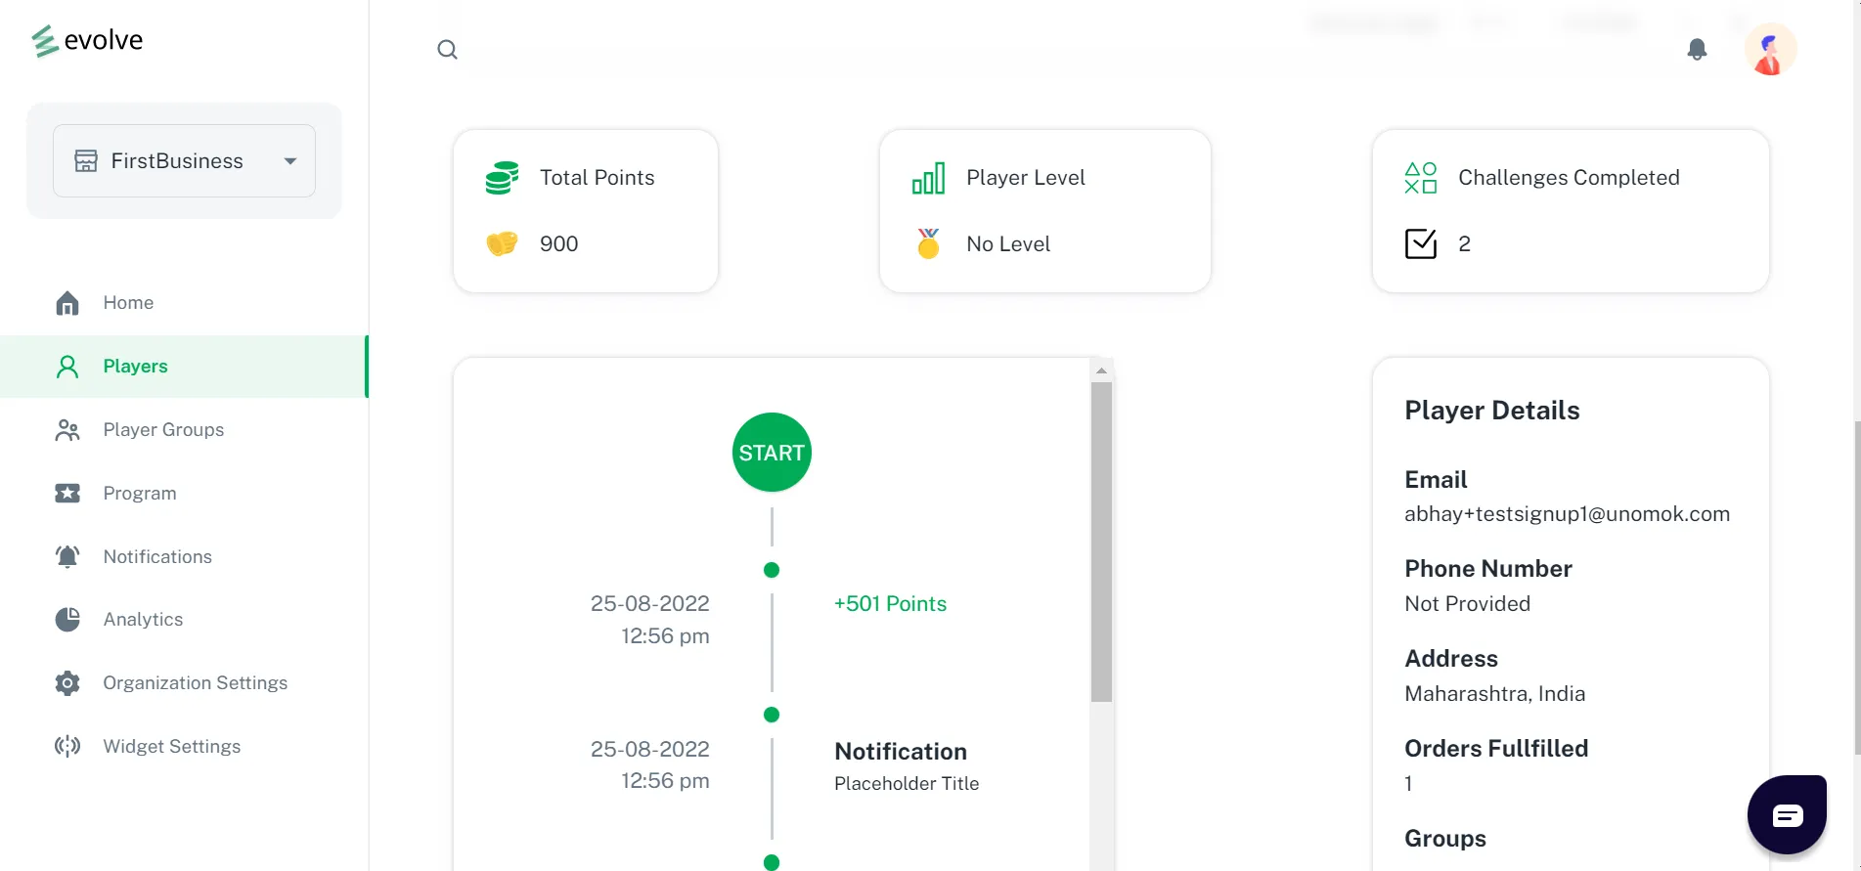1861x871 pixels.
Task: Go to Home in sidebar
Action: [x=128, y=303]
